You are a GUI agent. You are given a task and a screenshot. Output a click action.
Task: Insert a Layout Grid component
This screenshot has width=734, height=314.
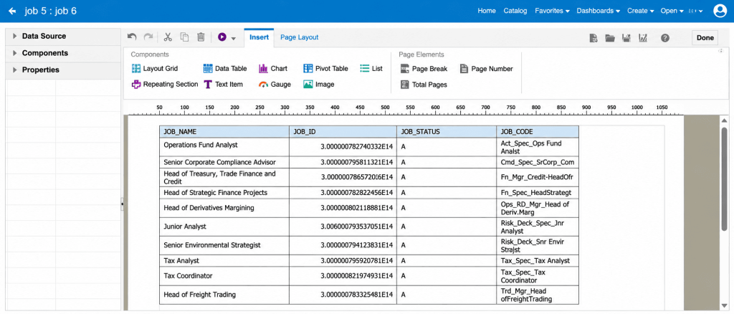[155, 68]
